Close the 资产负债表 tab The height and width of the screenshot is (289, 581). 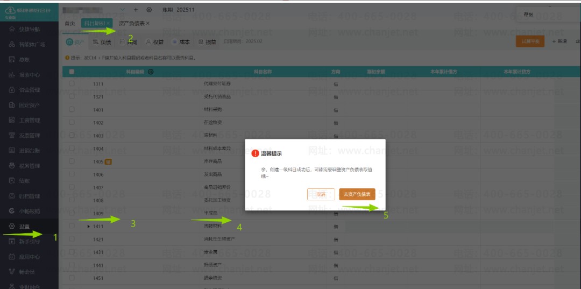(x=147, y=23)
